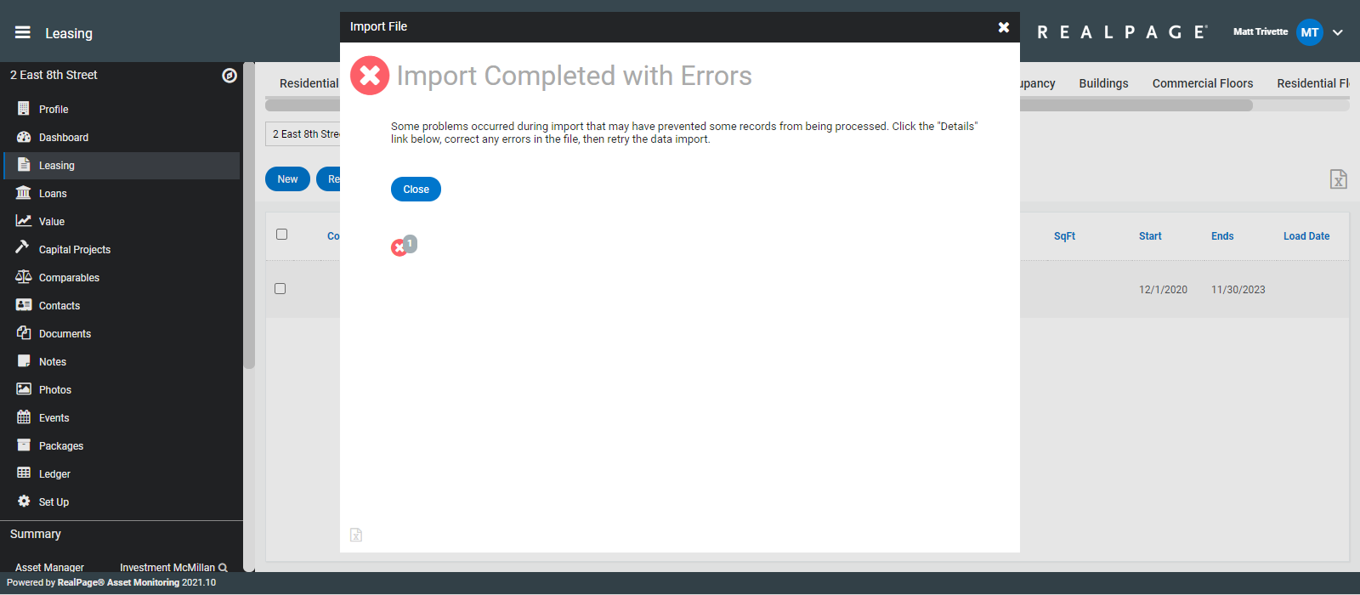Click the 11/30/2023 end date cell

[1238, 290]
